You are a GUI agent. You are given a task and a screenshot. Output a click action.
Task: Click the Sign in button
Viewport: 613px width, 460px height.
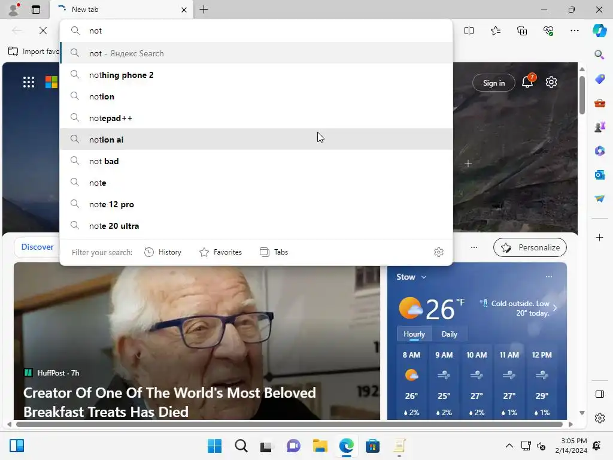click(x=494, y=83)
